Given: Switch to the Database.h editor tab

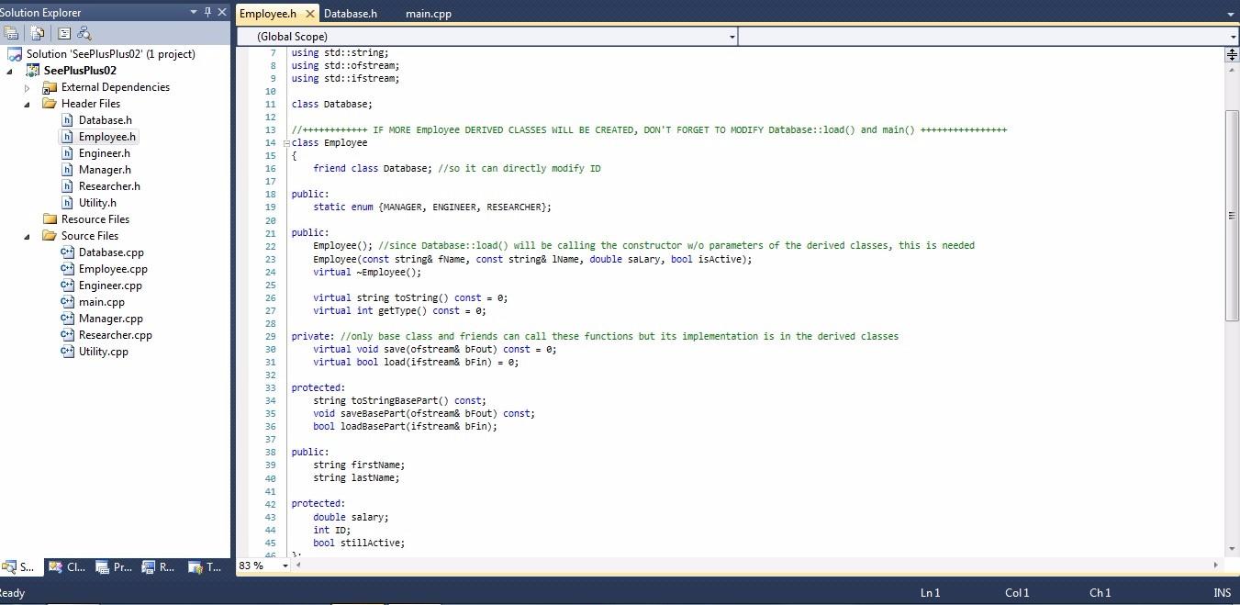Looking at the screenshot, I should (351, 14).
